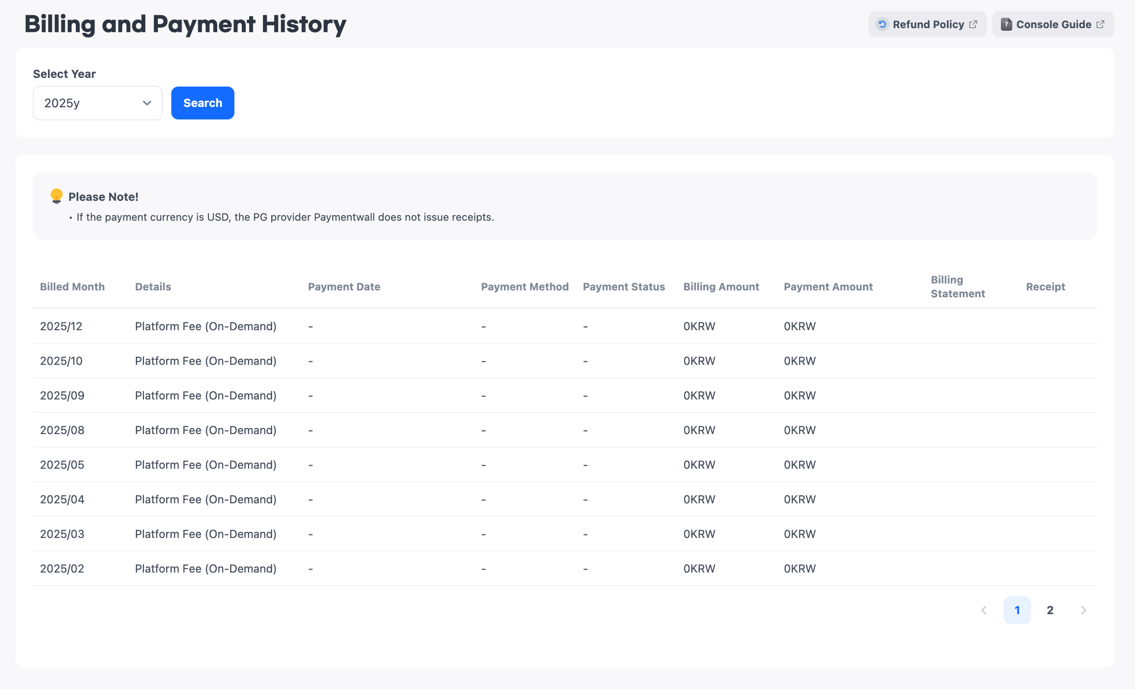This screenshot has width=1135, height=689.
Task: Click the 2025/02 billed month entry
Action: click(x=62, y=569)
